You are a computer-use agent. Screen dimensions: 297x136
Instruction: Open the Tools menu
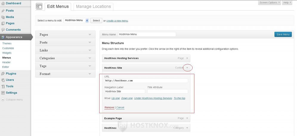pos(10,86)
